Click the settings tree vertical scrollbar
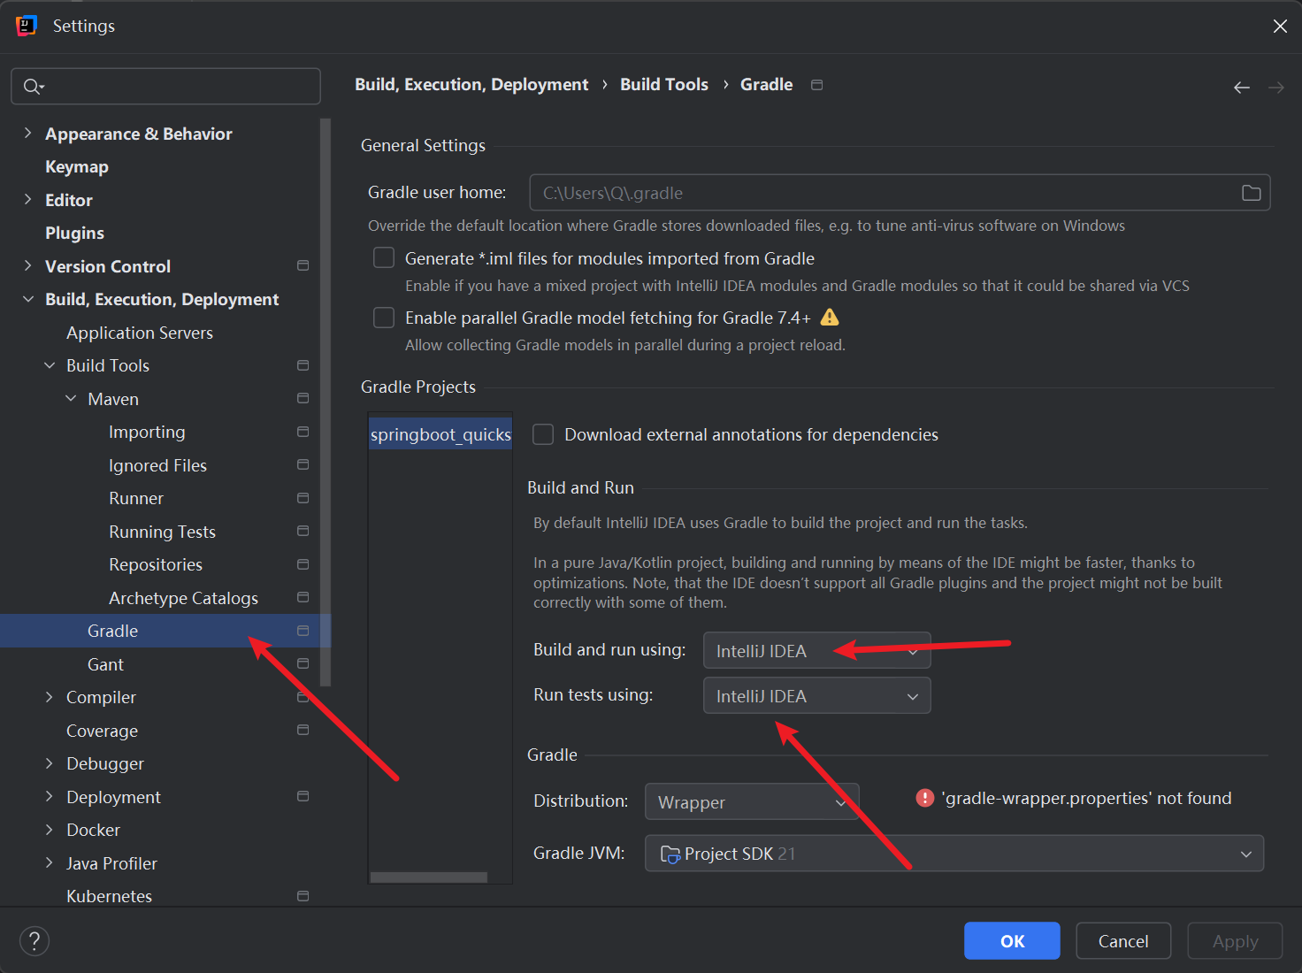Screen dimensions: 1302x973 325,402
